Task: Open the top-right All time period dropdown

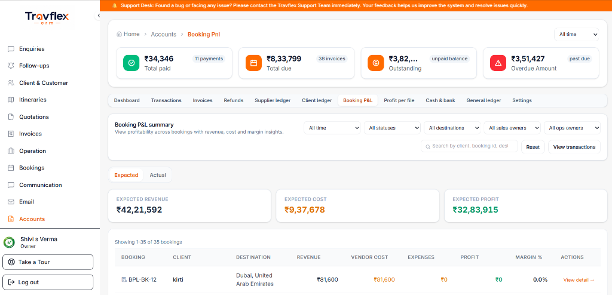Action: pyautogui.click(x=576, y=35)
